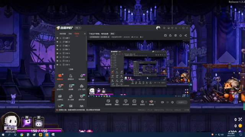Click the pencil edit icon on category tag
245x137 pixels.
(108, 37)
